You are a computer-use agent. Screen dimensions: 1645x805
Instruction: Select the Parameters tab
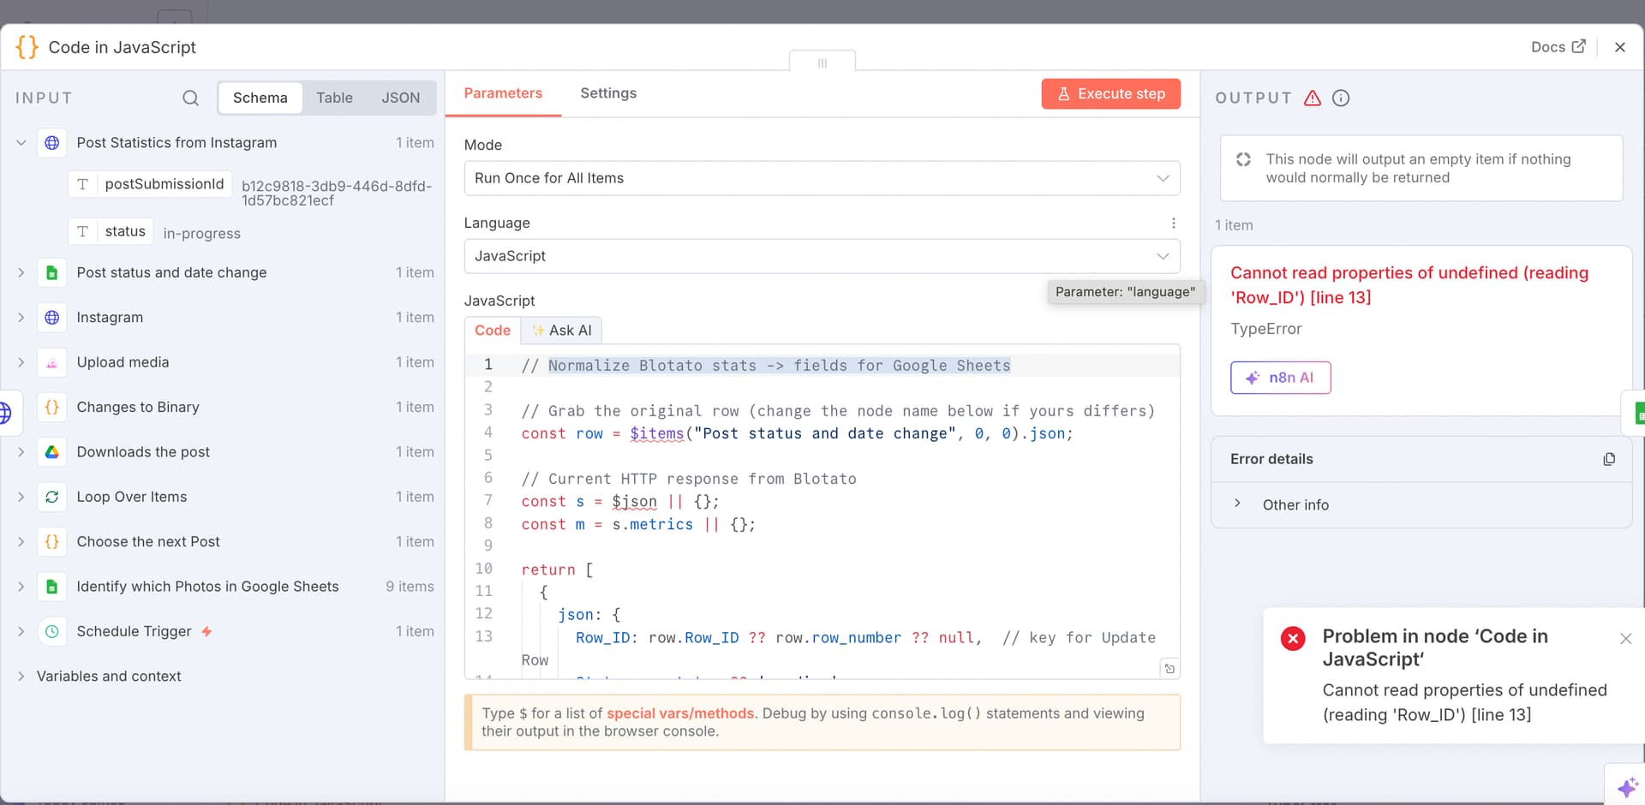click(503, 93)
